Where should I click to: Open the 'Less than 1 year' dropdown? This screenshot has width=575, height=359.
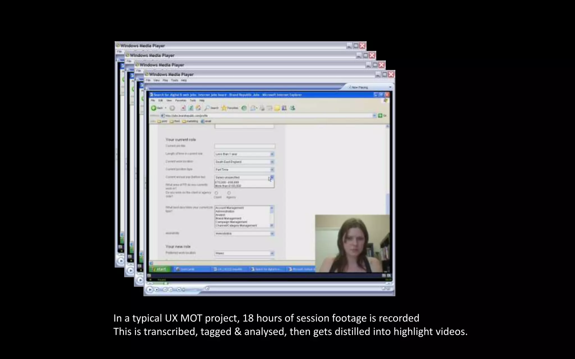tap(272, 154)
